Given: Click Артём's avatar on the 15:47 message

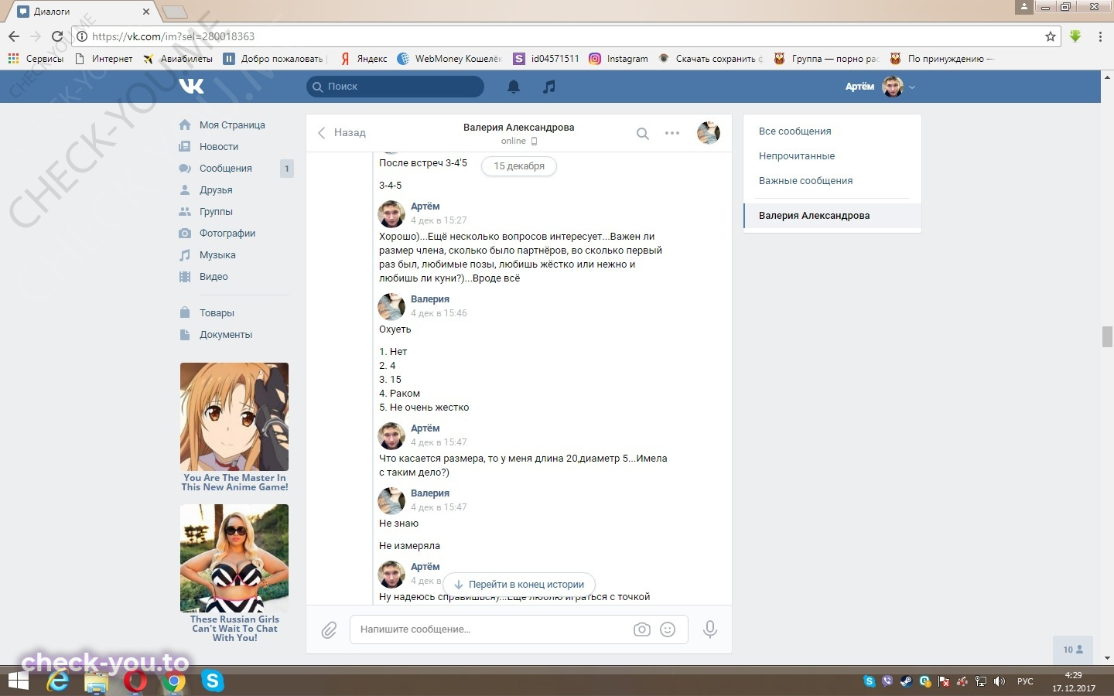Looking at the screenshot, I should [x=391, y=435].
